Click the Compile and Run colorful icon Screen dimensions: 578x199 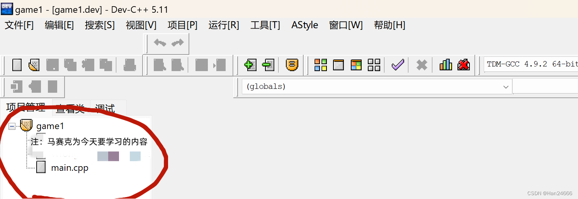pos(356,65)
